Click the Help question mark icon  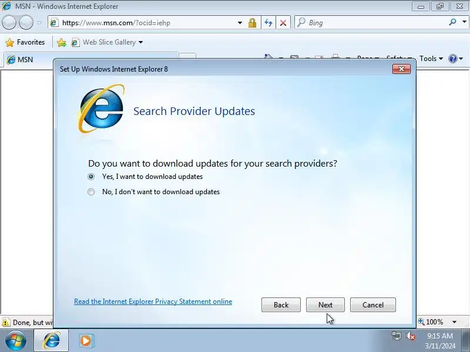pyautogui.click(x=452, y=59)
